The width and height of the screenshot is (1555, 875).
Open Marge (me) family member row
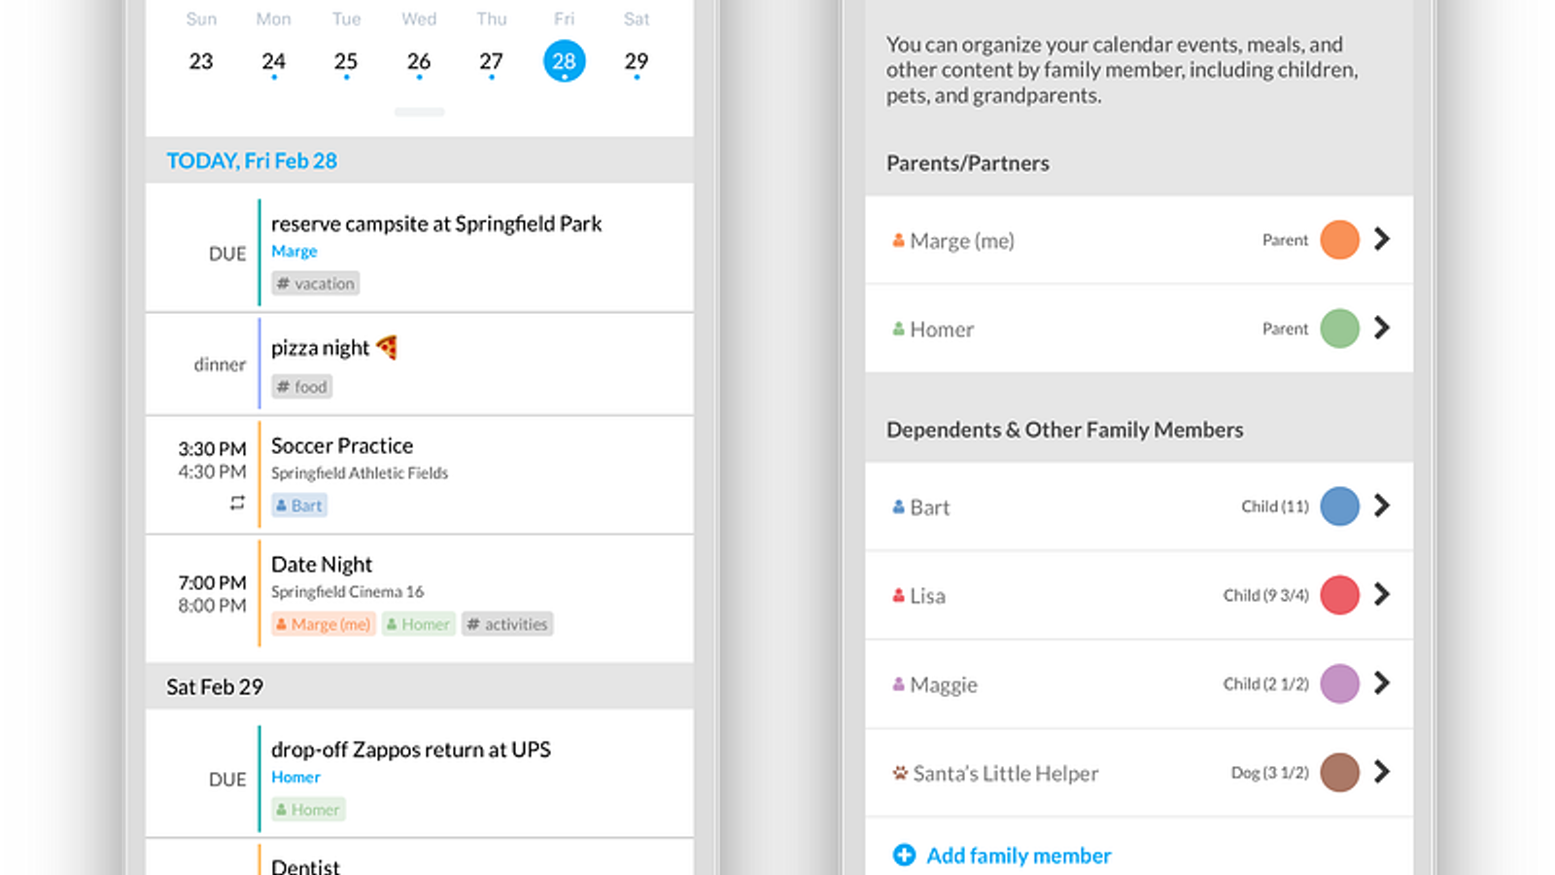1139,240
